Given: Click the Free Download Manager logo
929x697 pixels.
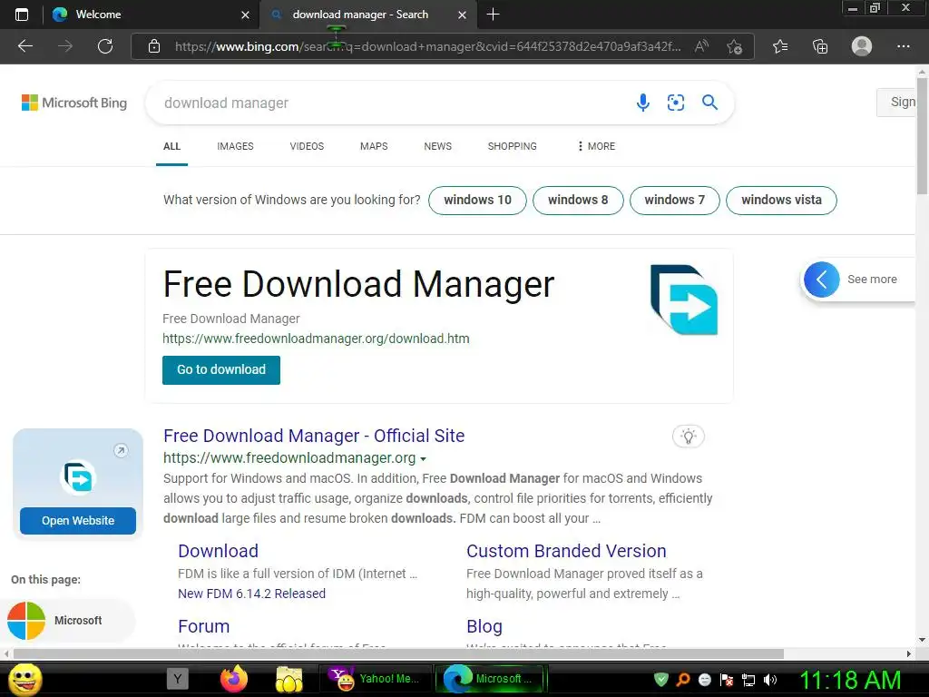Looking at the screenshot, I should 684,299.
